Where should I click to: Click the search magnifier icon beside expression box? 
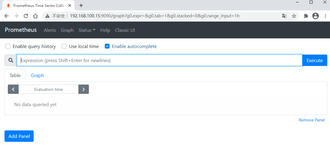click(x=11, y=61)
